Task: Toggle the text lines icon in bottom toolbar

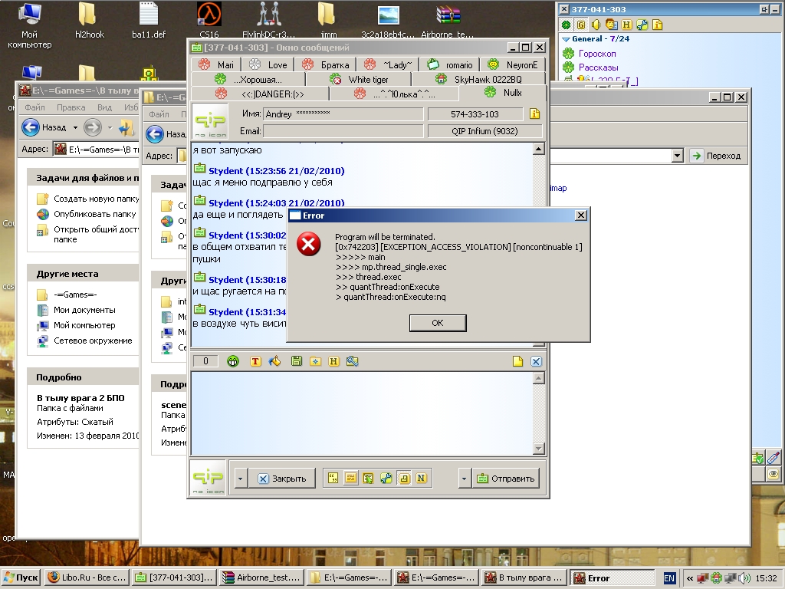Action: click(351, 479)
